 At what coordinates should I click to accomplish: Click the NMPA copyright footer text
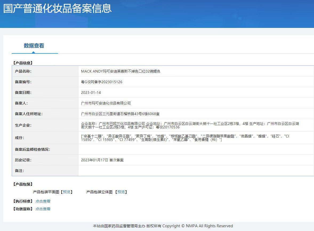coord(163,226)
